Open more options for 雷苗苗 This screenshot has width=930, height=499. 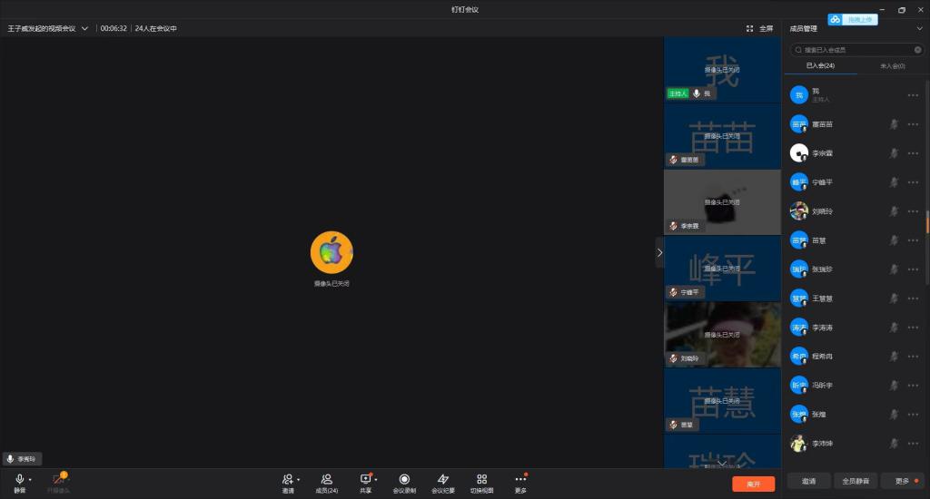point(913,124)
